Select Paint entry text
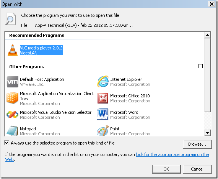The height and width of the screenshot is (179, 218). coord(115,129)
